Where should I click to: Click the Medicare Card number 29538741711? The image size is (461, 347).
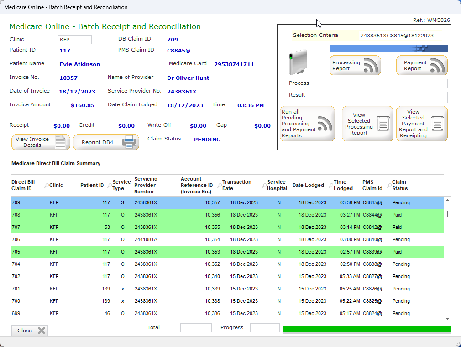234,64
